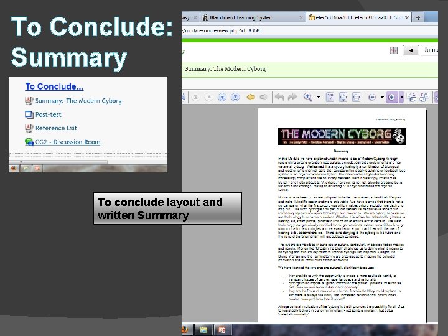Click Firefox icon in left screenshot taskbar
This screenshot has height=336, width=448.
(x=14, y=168)
